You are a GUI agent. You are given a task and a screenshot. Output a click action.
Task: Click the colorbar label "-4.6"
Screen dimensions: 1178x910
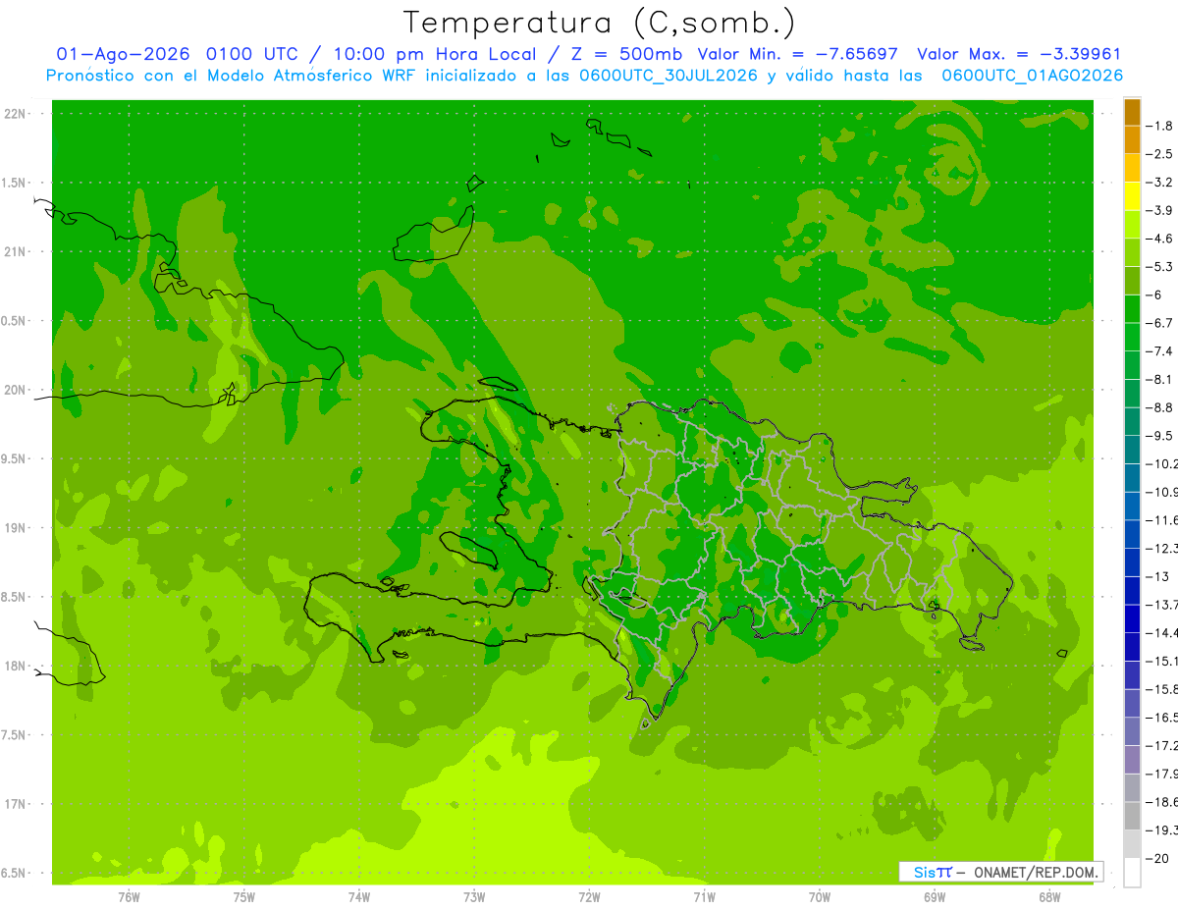(x=1161, y=239)
